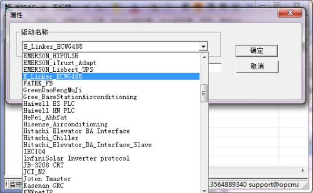Select Haiwell HN PLC driver
313x193 pixels.
click(111, 110)
